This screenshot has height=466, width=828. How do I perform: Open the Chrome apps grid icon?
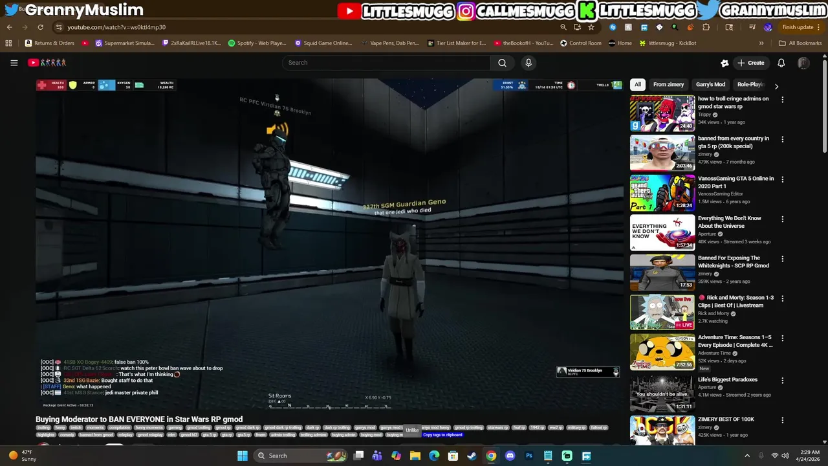(x=8, y=43)
